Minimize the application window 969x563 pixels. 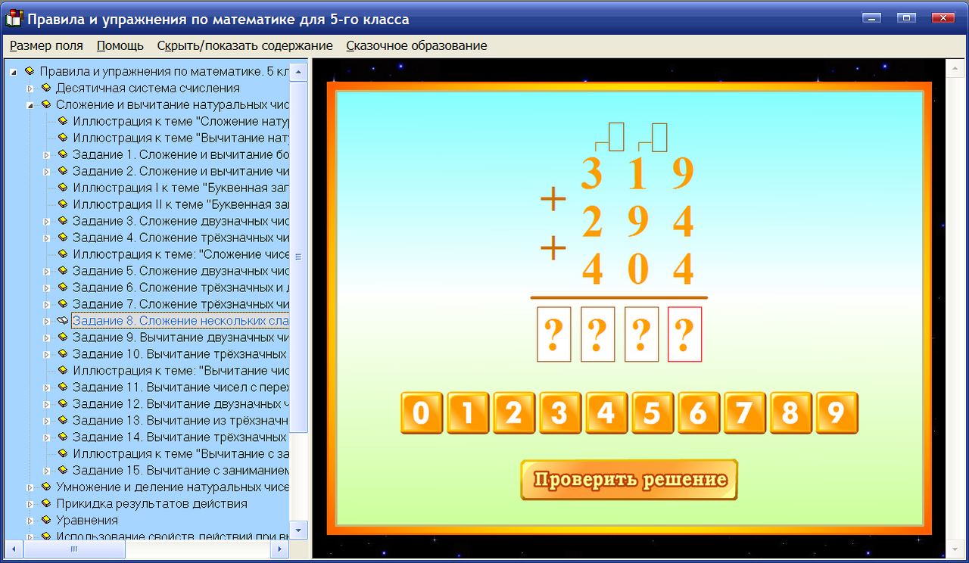pos(874,18)
